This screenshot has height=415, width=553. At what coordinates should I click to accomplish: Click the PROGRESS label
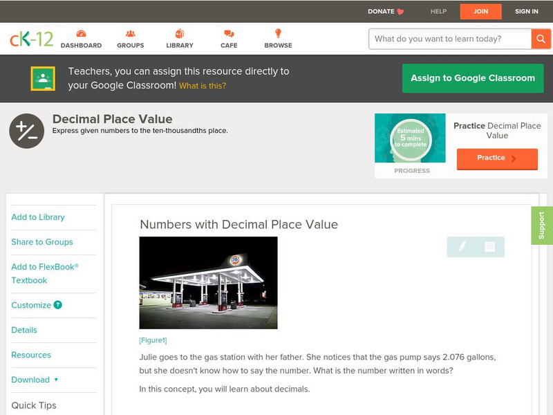[412, 171]
